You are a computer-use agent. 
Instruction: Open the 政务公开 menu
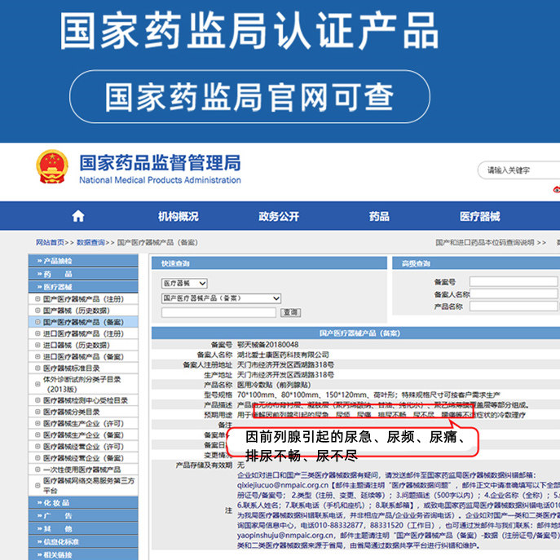[x=279, y=217]
